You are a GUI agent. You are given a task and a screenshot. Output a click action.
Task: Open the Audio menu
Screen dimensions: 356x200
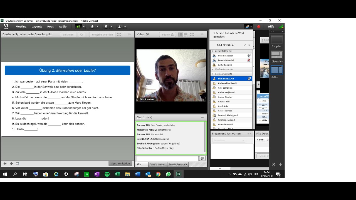[63, 27]
